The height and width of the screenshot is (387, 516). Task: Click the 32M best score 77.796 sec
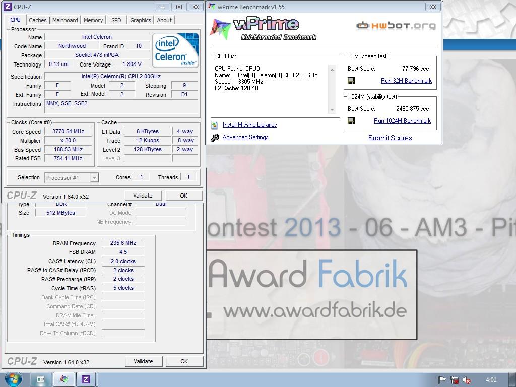[x=415, y=69]
